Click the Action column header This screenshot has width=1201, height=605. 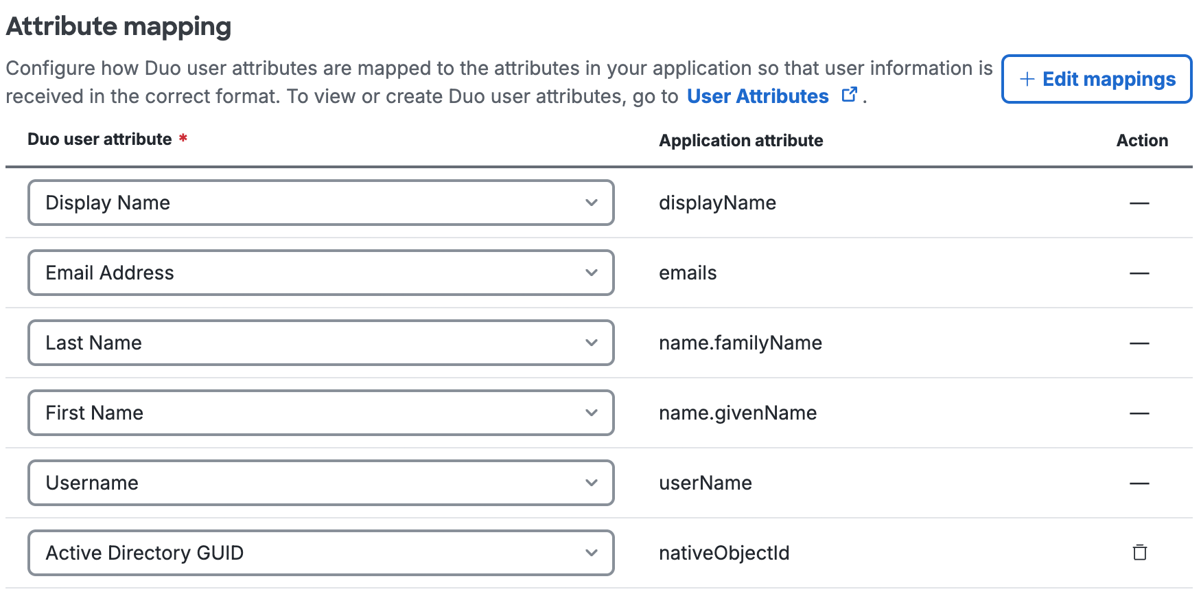[1142, 140]
